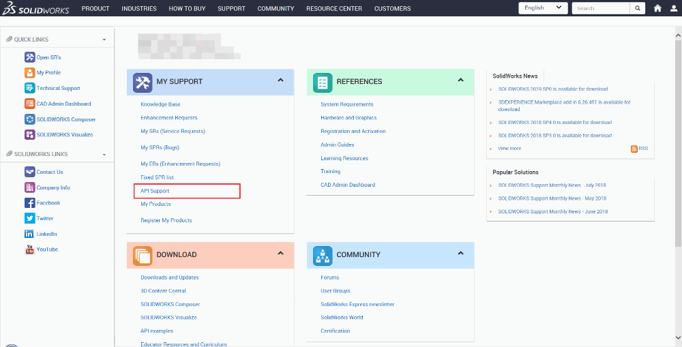Open the User Groups link

point(336,291)
